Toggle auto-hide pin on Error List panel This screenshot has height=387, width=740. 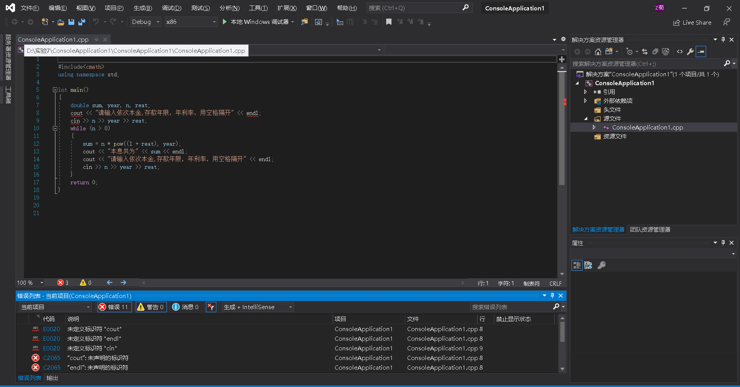click(552, 296)
